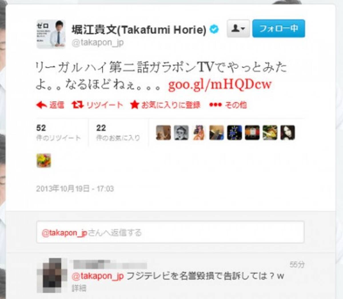Click the first retweeter avatar thumbnail
This screenshot has width=343, height=299.
click(163, 133)
